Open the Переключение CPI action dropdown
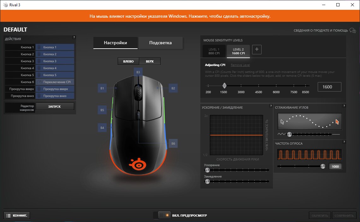This screenshot has height=222, width=360. point(55,82)
